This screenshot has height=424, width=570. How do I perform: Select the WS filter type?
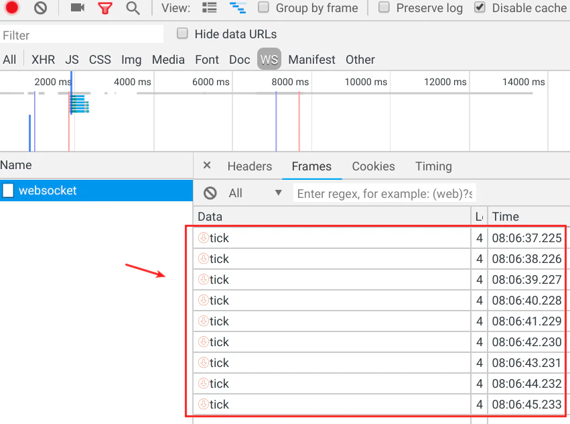269,59
